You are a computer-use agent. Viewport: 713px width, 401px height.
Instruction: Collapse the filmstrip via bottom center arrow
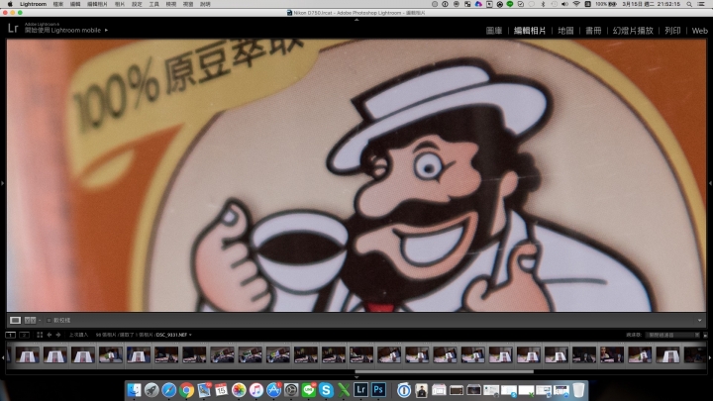tap(356, 377)
